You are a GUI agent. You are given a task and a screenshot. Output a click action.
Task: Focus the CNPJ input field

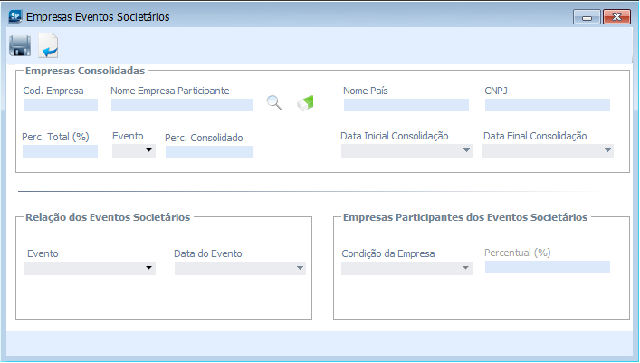(547, 105)
